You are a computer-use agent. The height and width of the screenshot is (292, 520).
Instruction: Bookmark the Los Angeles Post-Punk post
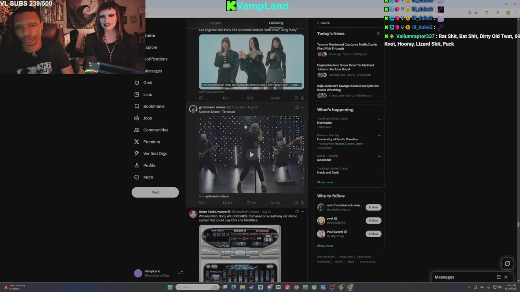click(296, 98)
